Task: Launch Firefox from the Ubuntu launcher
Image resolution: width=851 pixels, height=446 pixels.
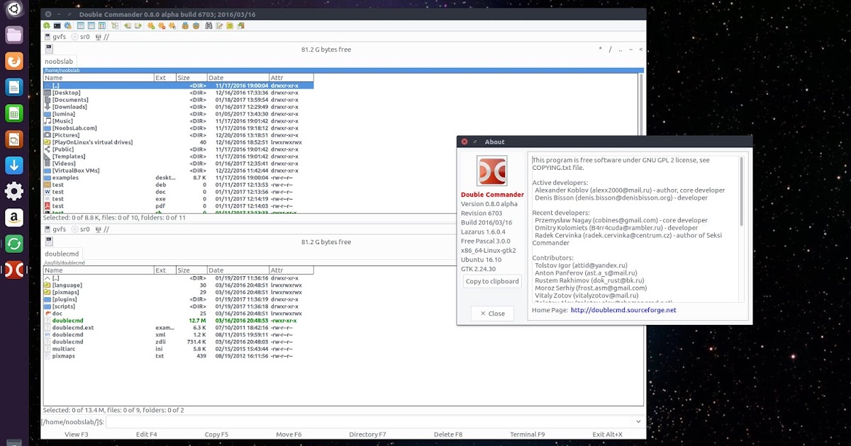Action: point(14,61)
